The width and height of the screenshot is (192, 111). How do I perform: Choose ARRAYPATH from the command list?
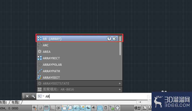77,71
